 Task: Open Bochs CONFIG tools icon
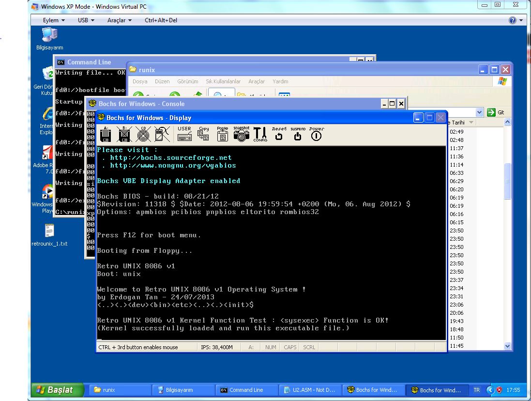point(260,134)
